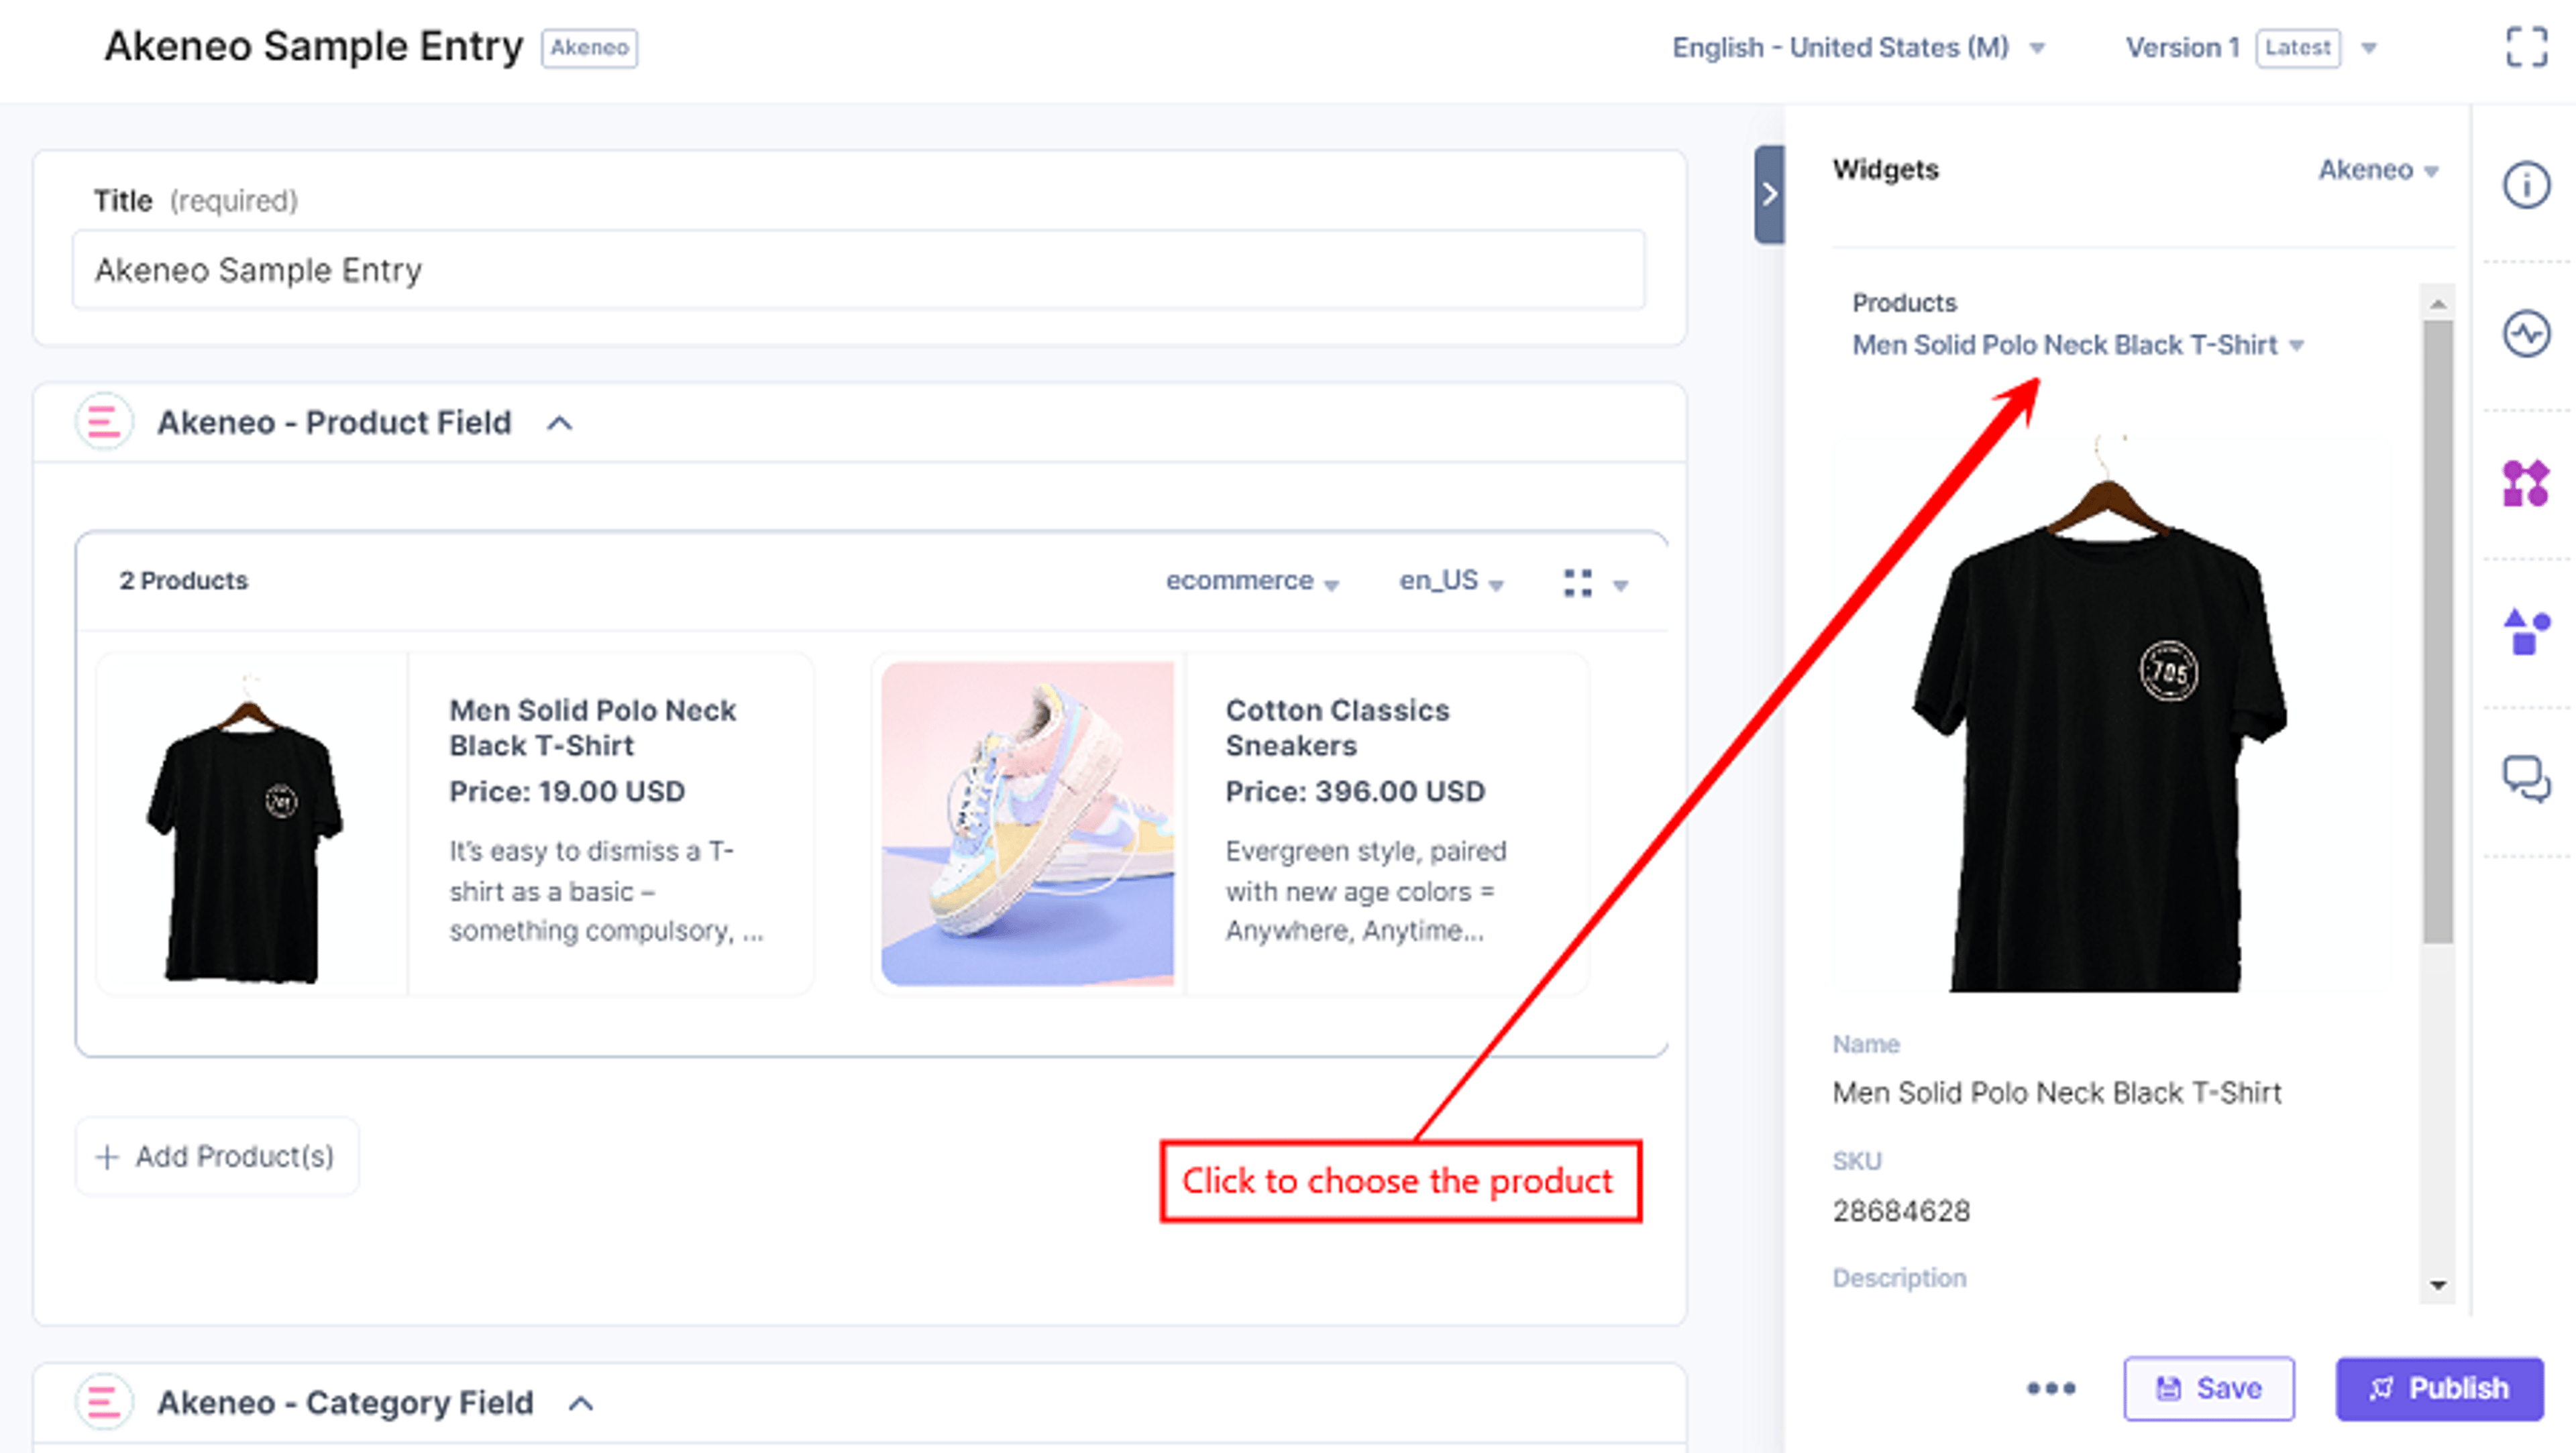Open the entry information icon
The height and width of the screenshot is (1453, 2576).
click(x=2526, y=185)
